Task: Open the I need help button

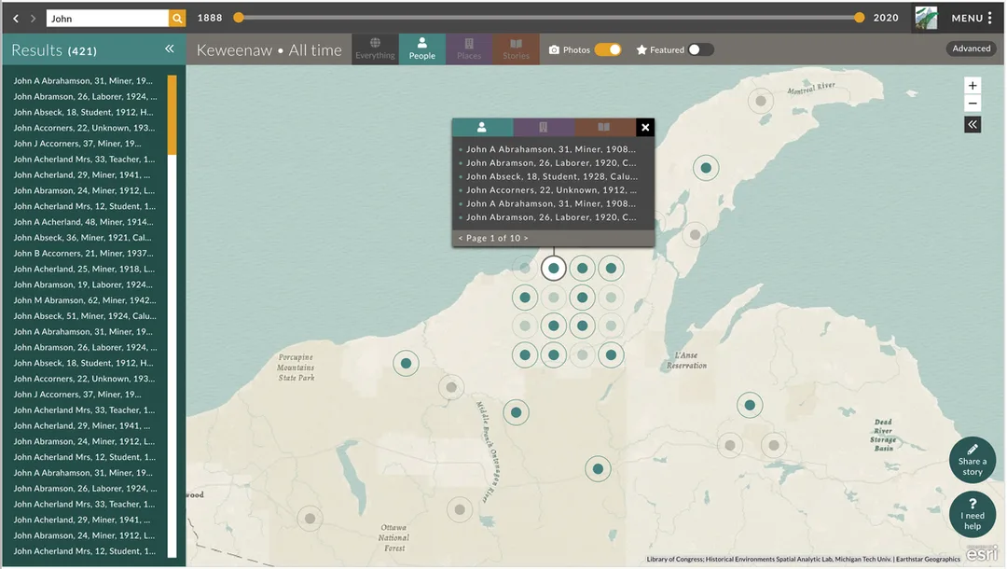Action: click(x=973, y=514)
